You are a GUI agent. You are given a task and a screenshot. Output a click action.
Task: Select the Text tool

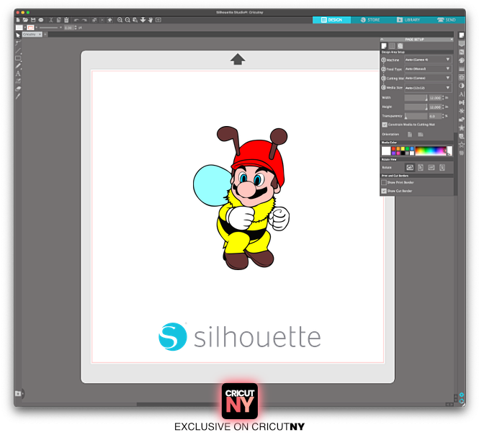click(x=18, y=73)
